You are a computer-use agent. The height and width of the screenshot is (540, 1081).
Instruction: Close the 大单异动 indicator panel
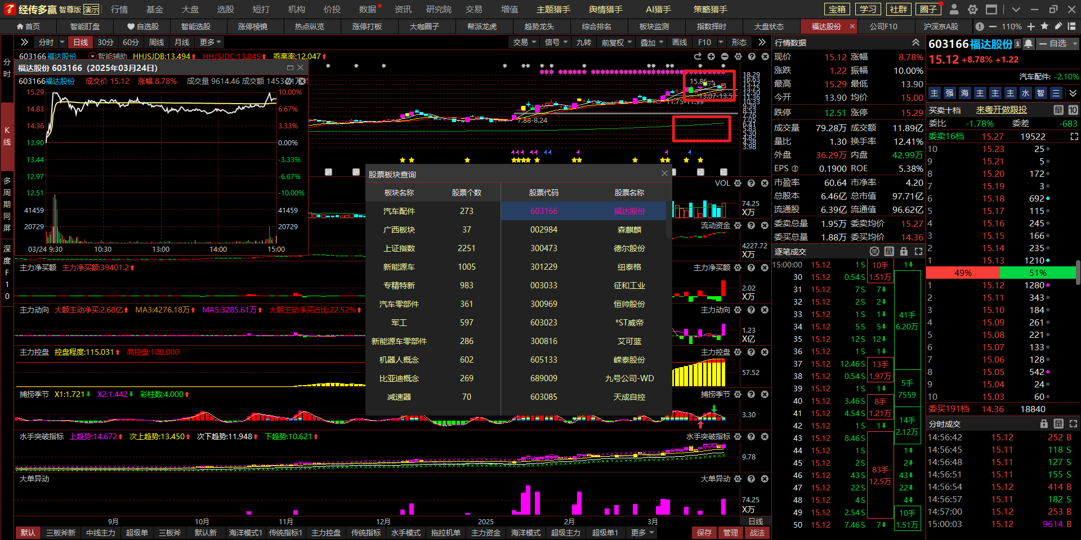pyautogui.click(x=765, y=479)
